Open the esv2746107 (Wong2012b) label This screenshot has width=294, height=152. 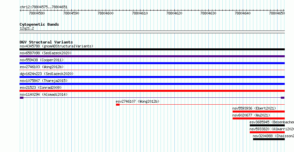[x=137, y=101]
